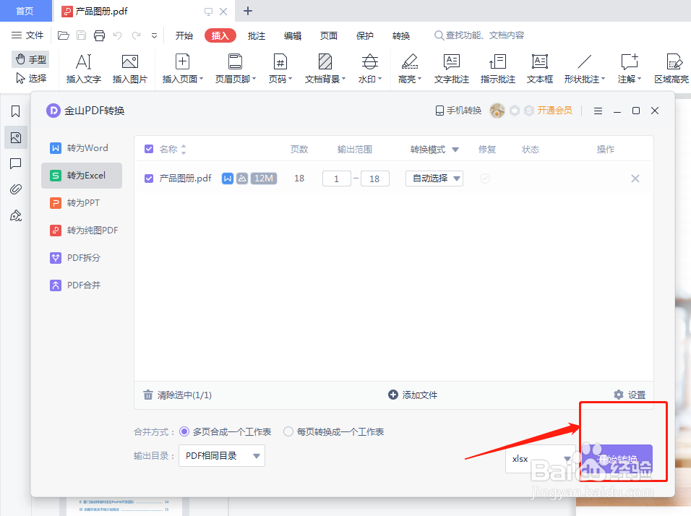Select 多页合成一个工作表 radio option
The height and width of the screenshot is (516, 691).
pos(226,432)
